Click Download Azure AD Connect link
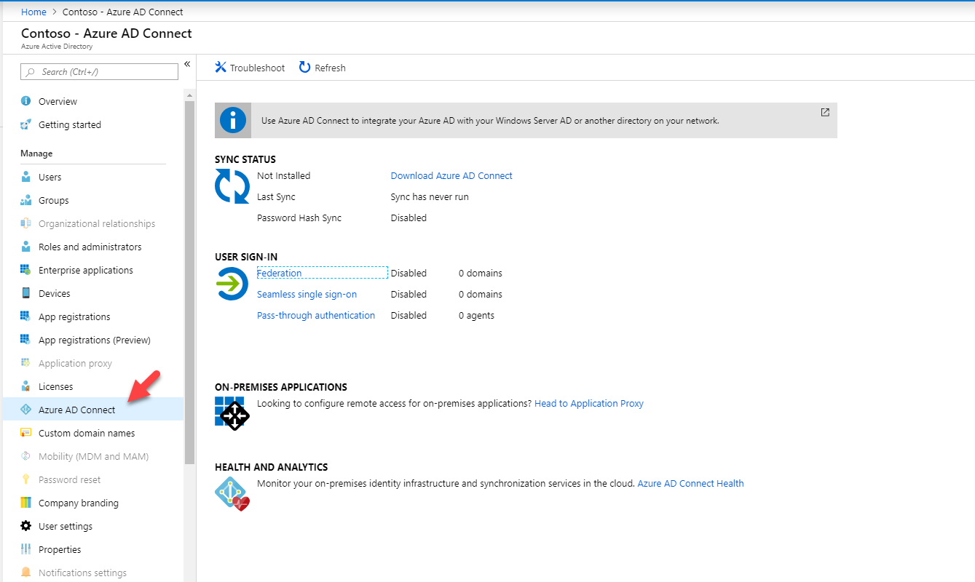The width and height of the screenshot is (975, 582). pyautogui.click(x=451, y=175)
